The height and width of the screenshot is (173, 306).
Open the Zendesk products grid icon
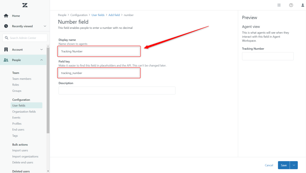pos(279,5)
